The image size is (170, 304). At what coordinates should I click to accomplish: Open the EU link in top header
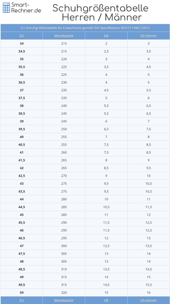22,36
